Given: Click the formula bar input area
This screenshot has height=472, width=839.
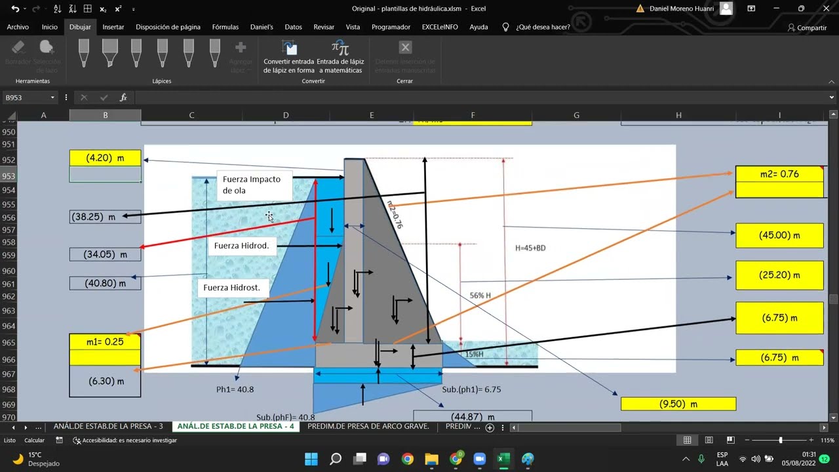Looking at the screenshot, I should (480, 98).
